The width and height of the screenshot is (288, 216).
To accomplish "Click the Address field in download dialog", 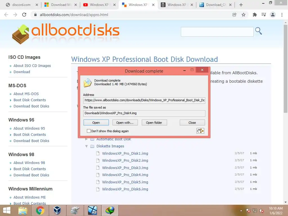I will 144,100.
